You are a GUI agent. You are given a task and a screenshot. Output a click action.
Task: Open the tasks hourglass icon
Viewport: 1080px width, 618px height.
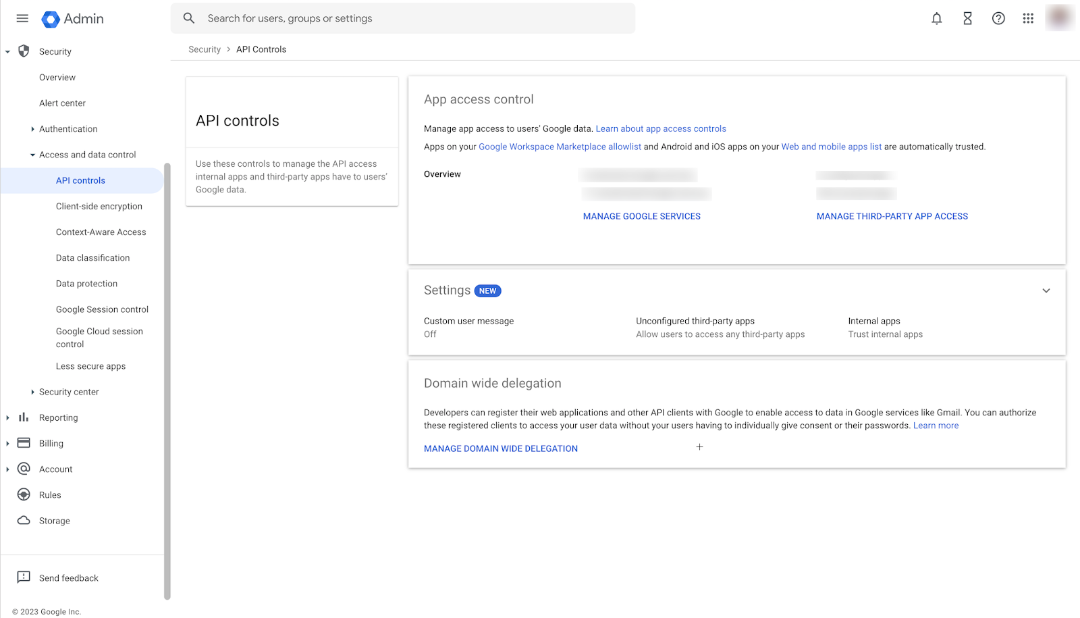pyautogui.click(x=967, y=18)
